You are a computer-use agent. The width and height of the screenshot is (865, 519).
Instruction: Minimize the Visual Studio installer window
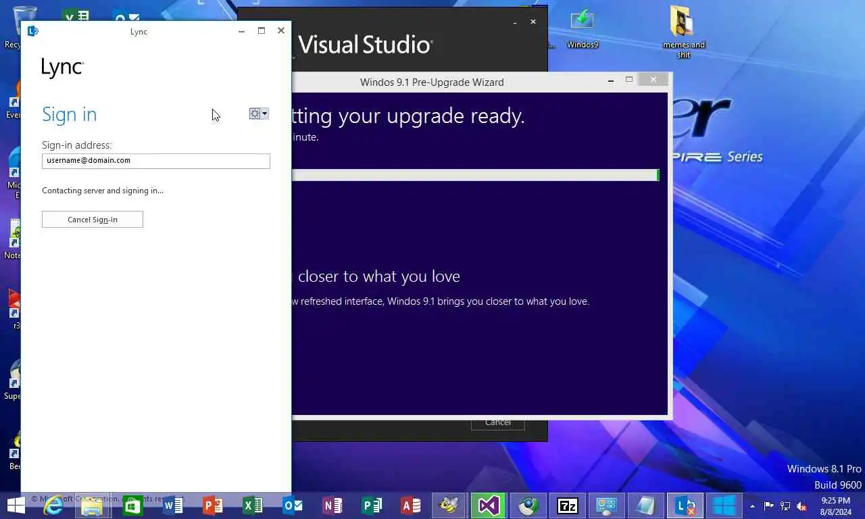tap(515, 22)
